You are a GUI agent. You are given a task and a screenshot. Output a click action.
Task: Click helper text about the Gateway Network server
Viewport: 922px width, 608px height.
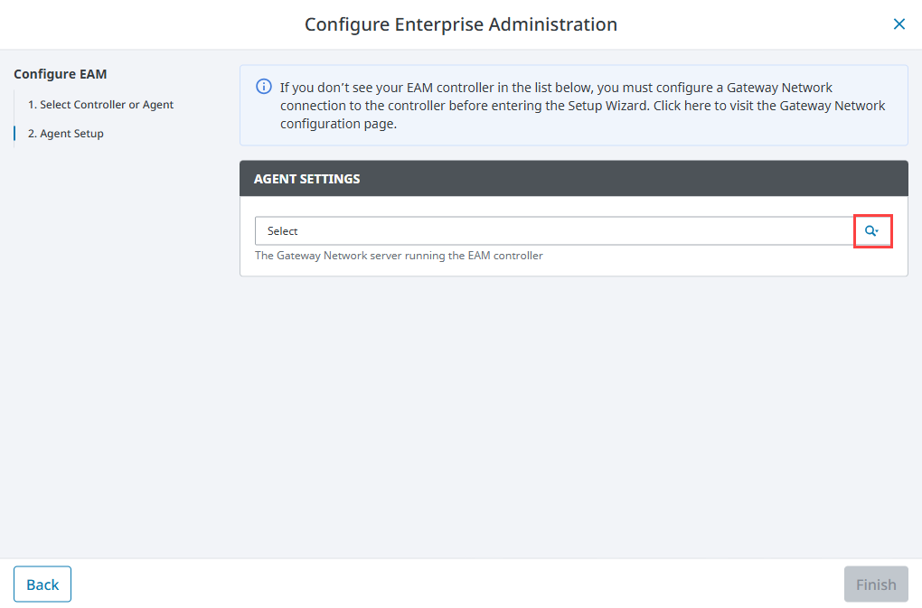click(x=399, y=256)
